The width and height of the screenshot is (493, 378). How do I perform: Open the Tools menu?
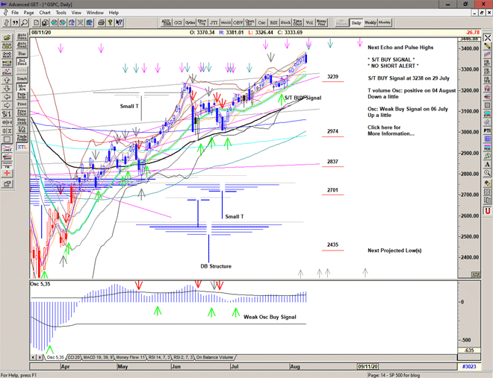[61, 13]
